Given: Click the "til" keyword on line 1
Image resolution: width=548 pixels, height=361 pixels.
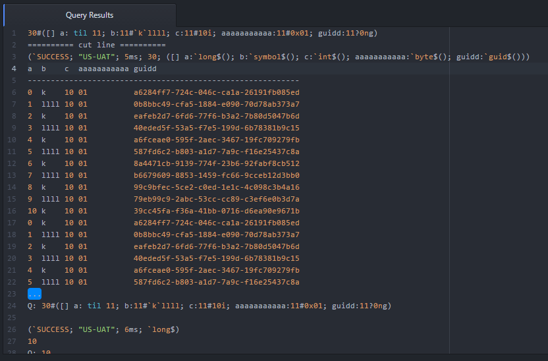Looking at the screenshot, I should click(80, 33).
